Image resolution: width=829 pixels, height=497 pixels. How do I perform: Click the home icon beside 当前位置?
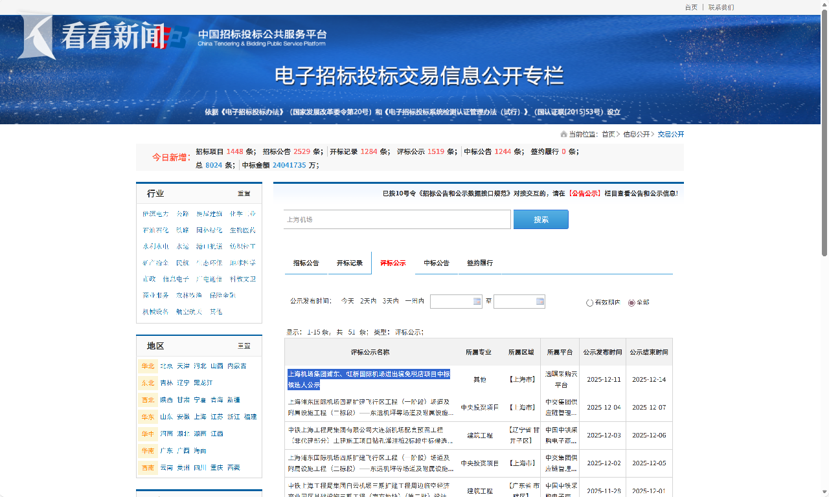click(563, 135)
